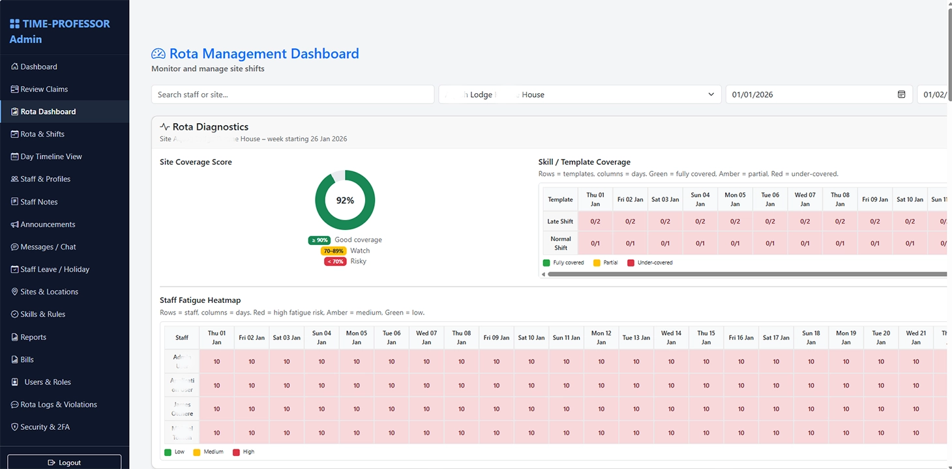Screen dimensions: 952x469
Task: Select the Skills & Rules icon
Action: [16, 314]
